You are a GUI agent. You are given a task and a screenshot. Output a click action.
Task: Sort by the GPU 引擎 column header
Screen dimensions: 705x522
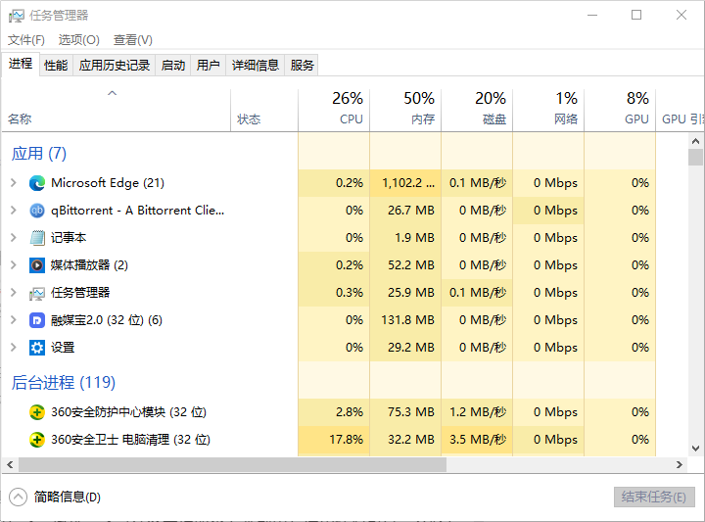[681, 111]
